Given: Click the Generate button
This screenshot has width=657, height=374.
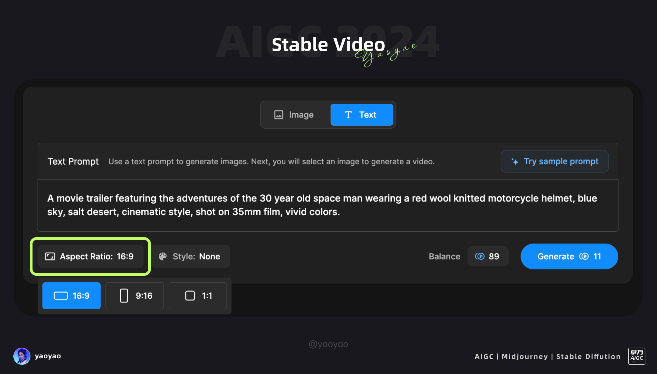Looking at the screenshot, I should click(569, 256).
